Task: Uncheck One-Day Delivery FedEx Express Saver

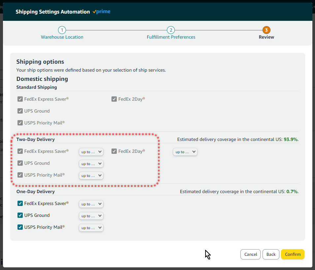Action: [20, 203]
